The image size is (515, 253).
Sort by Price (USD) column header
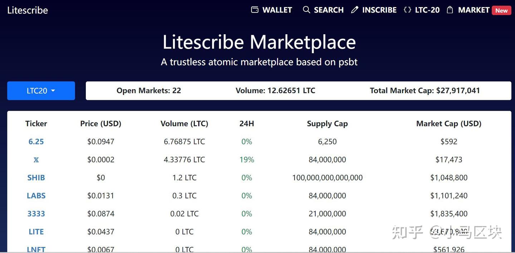[101, 123]
